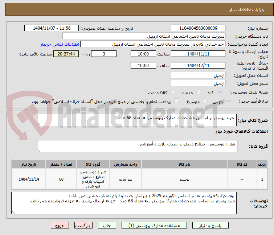The image size is (274, 235).
Task: Click the resize handle of گروه کالا box
Action: 40,151
